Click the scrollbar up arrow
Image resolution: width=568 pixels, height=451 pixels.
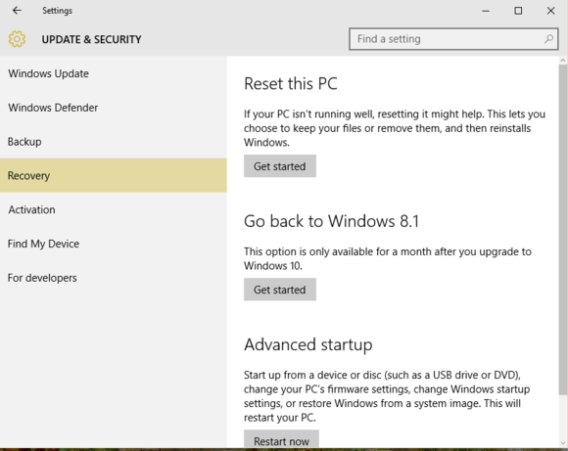[x=563, y=61]
